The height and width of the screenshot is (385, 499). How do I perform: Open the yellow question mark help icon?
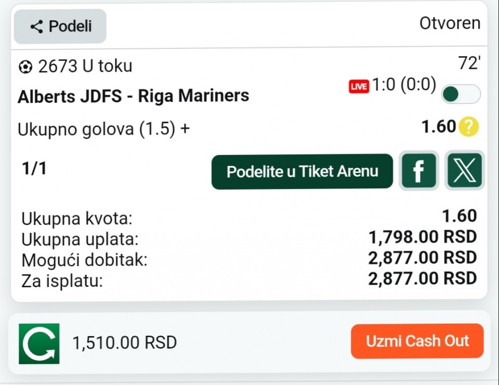coord(469,127)
